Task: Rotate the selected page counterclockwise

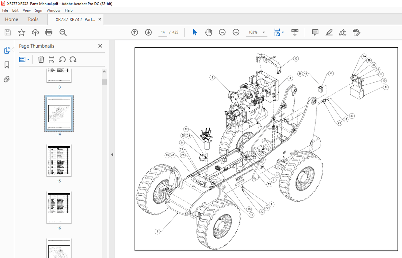Action: (63, 59)
